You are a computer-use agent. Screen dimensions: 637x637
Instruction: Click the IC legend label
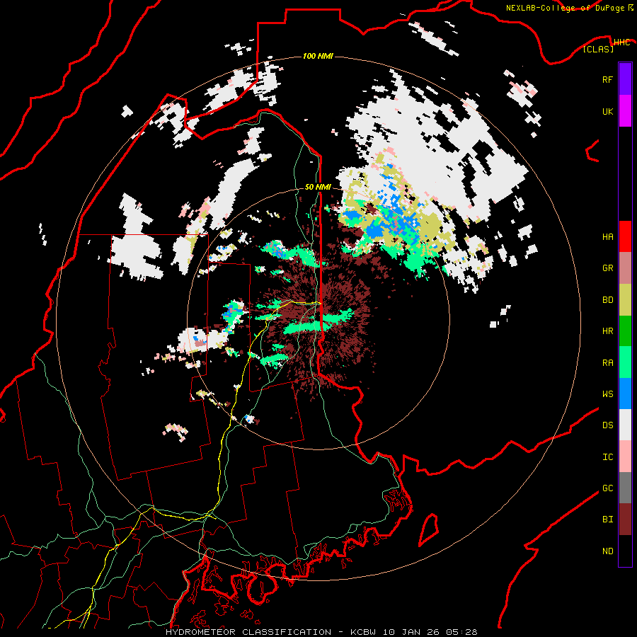point(607,457)
